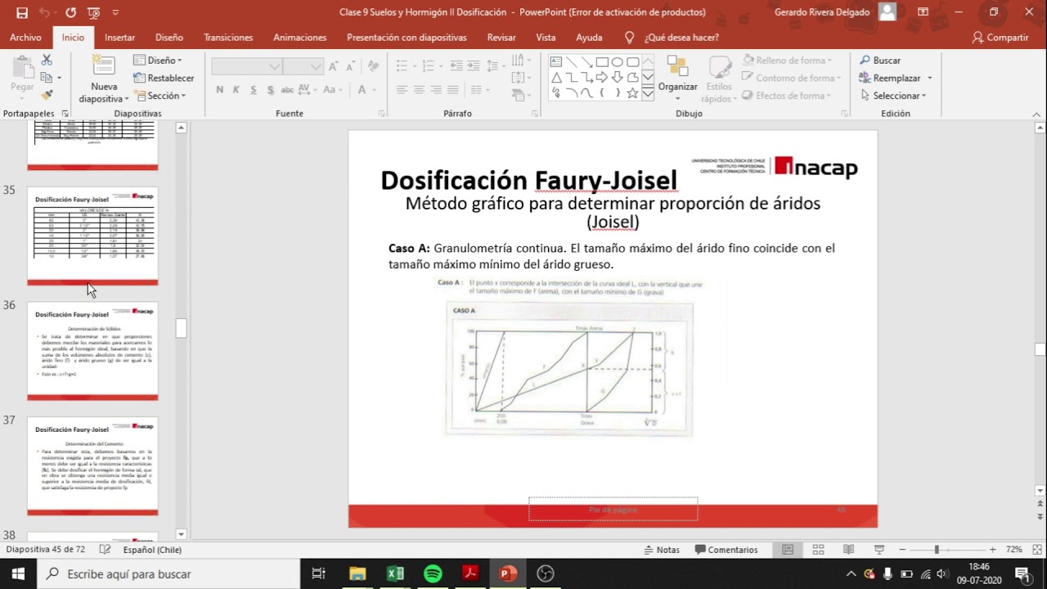The width and height of the screenshot is (1047, 589).
Task: Open the Sección dropdown
Action: (x=160, y=95)
